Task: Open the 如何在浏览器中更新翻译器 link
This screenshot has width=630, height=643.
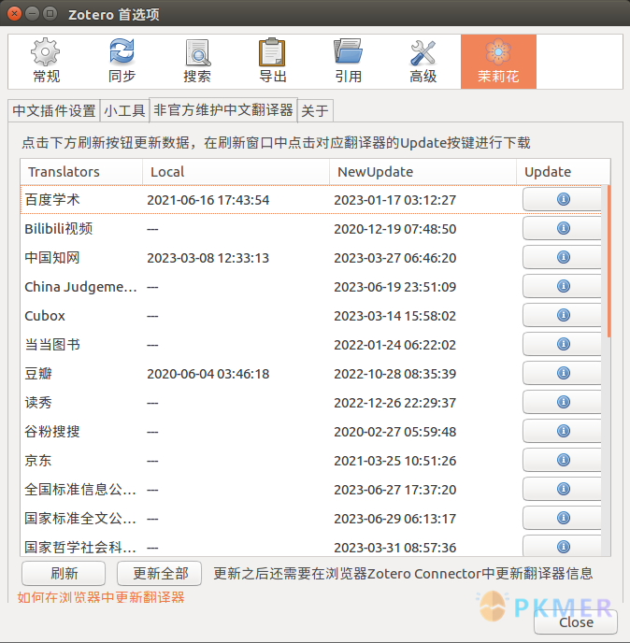Action: pos(101,597)
